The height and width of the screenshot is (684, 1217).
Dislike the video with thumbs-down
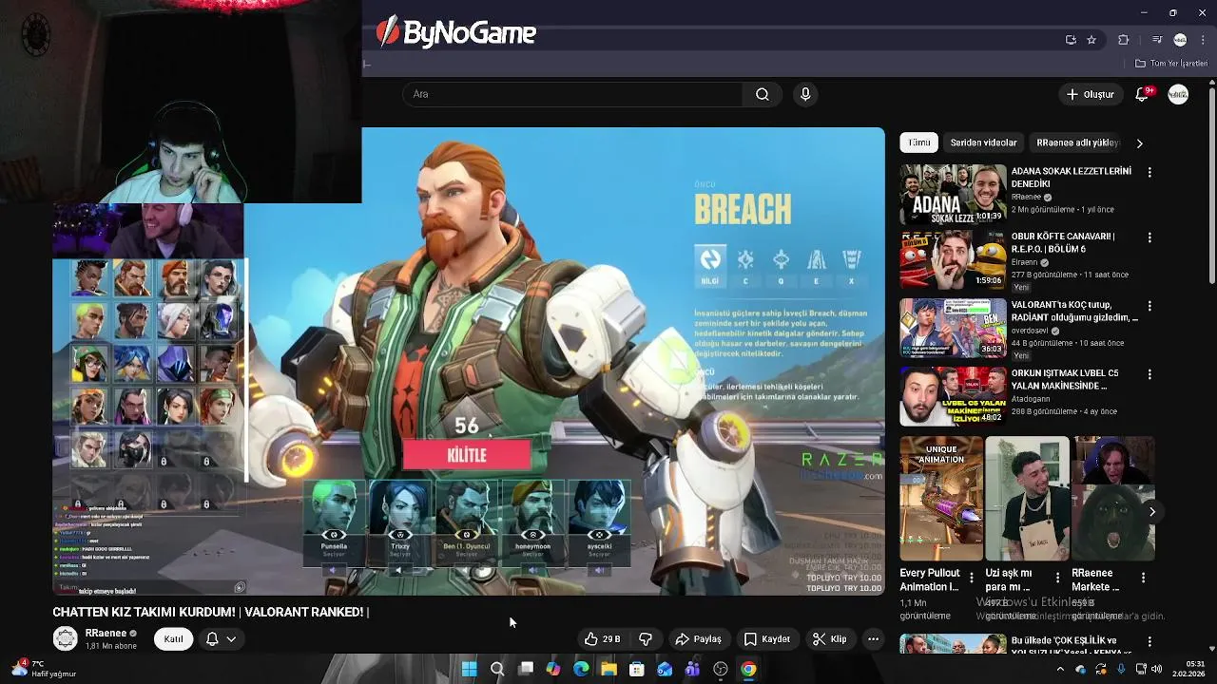click(x=646, y=639)
